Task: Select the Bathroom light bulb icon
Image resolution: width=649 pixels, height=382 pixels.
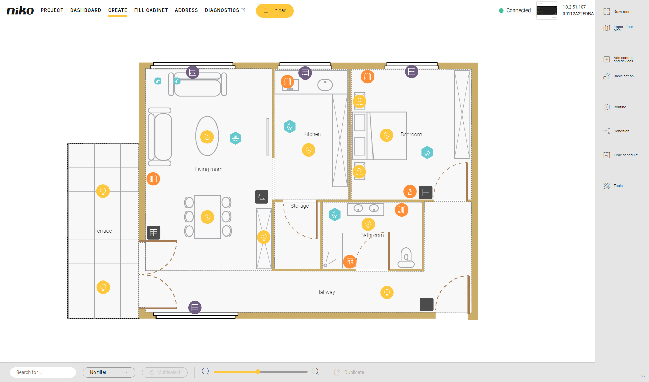Action: [x=368, y=224]
